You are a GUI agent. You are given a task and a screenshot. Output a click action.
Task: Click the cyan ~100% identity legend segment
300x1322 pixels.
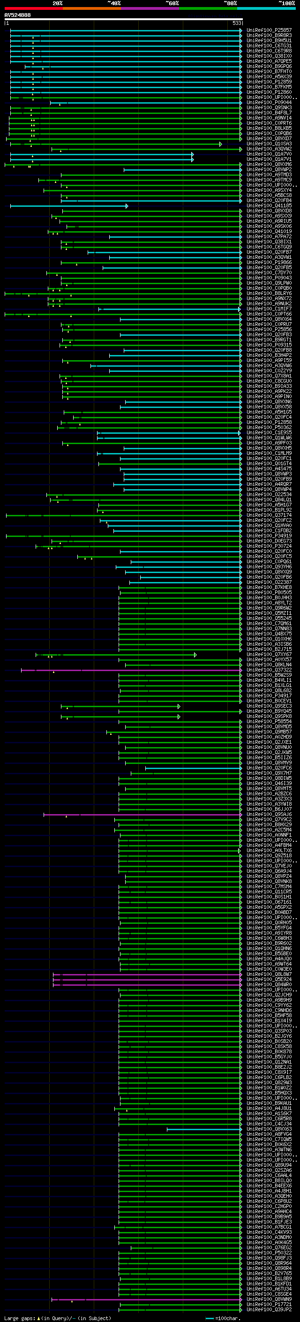267,8
